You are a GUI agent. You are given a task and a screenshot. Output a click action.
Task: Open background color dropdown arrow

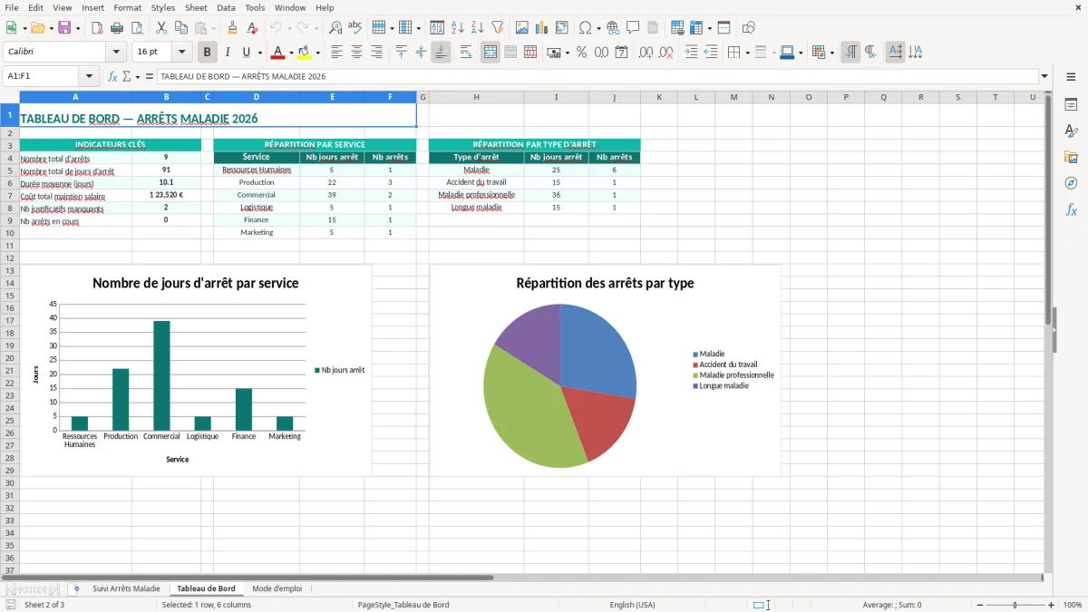pos(317,53)
